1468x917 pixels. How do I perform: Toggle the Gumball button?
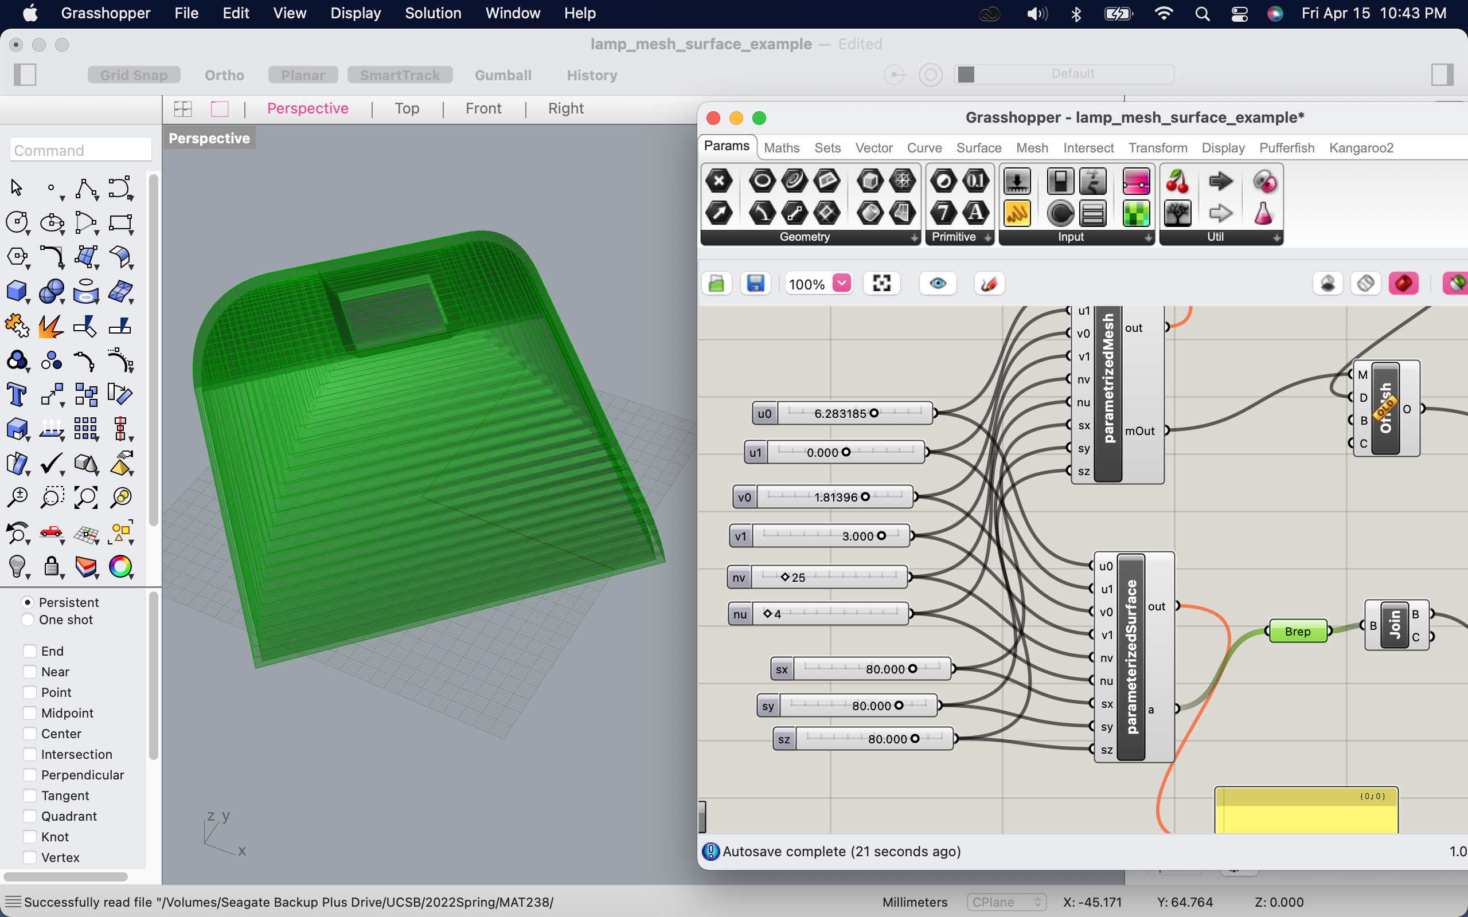coord(503,75)
